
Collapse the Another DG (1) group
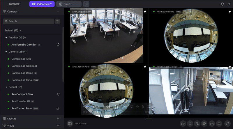click(6, 38)
